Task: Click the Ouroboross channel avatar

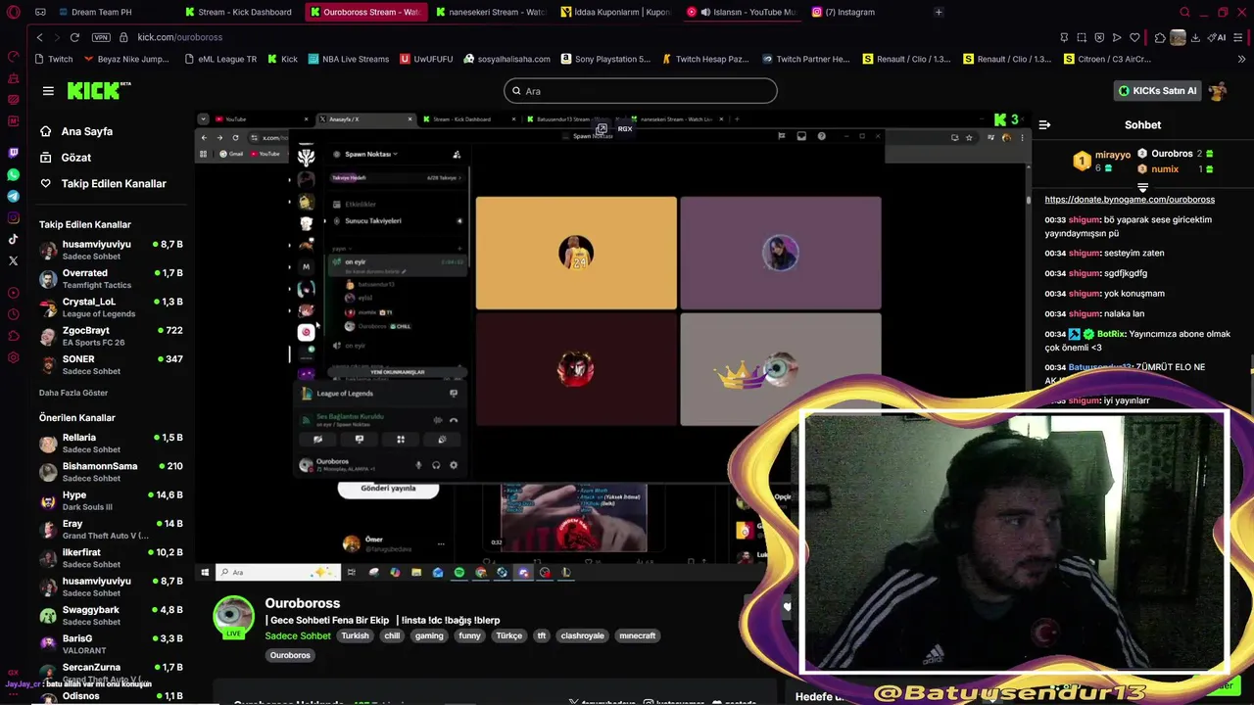Action: click(234, 616)
